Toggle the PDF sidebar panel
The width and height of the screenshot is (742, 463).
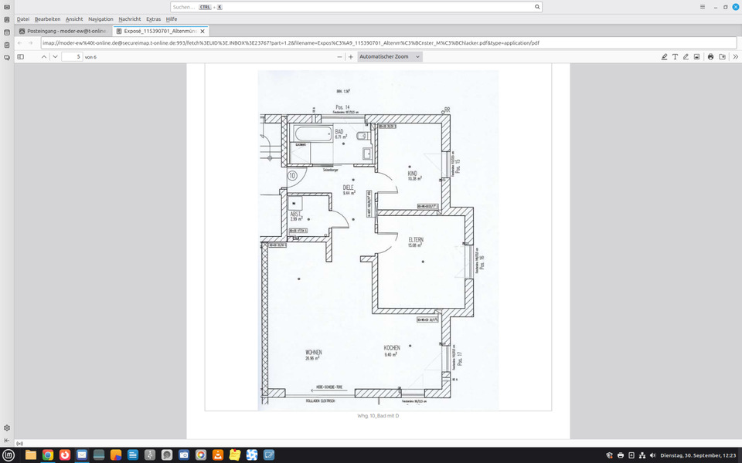(21, 56)
